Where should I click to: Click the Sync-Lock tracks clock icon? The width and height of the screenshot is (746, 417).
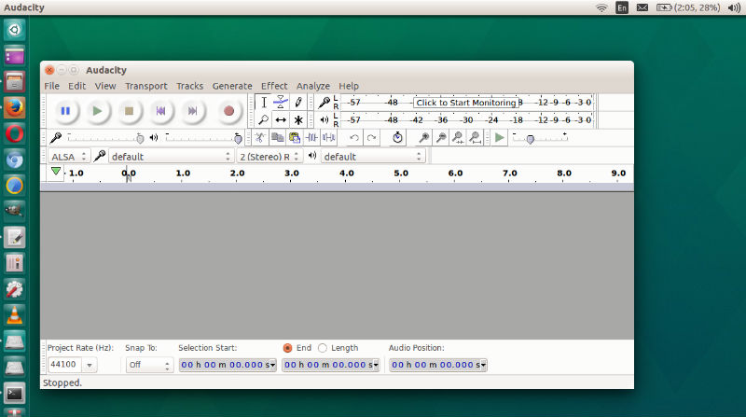pos(397,138)
